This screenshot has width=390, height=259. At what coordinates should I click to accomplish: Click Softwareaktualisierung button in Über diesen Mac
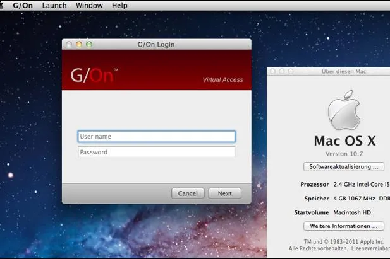tap(344, 167)
